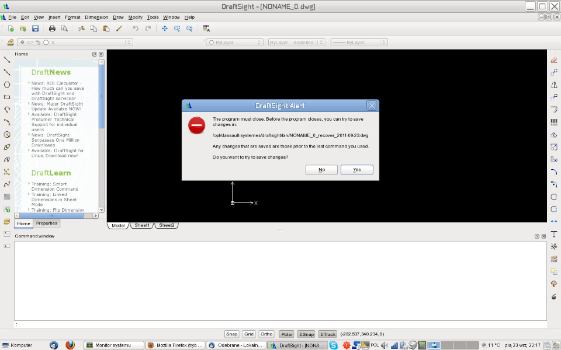Toggle ESnap entity snapping
Screen dimensions: 561x350
pos(306,334)
